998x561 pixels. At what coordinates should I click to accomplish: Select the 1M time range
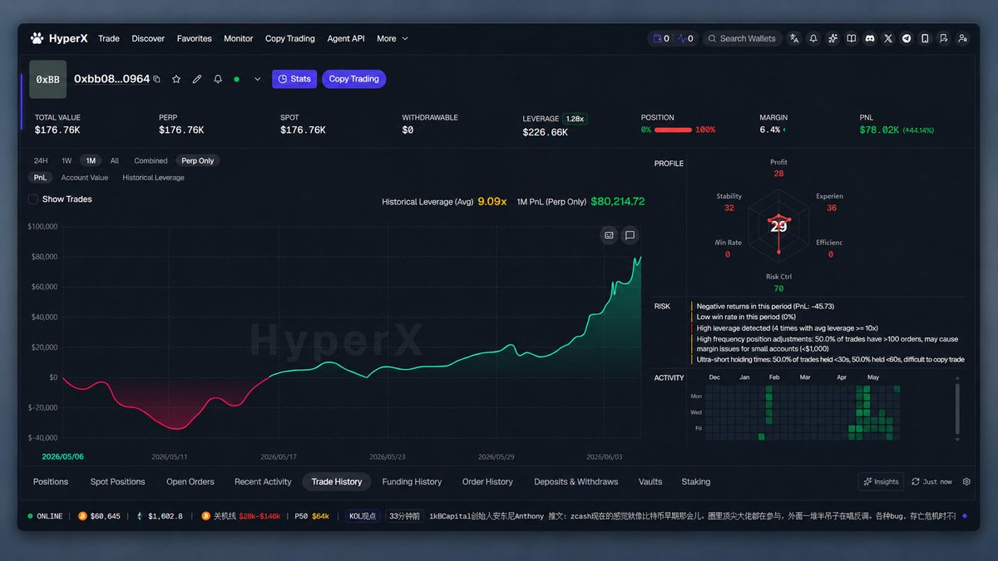(x=91, y=160)
